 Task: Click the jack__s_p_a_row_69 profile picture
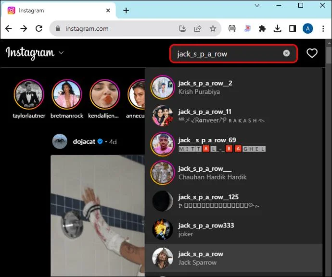click(x=163, y=144)
